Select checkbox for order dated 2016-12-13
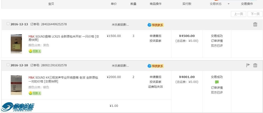Image resolution: width=263 pixels, height=113 pixels. [x=8, y=24]
